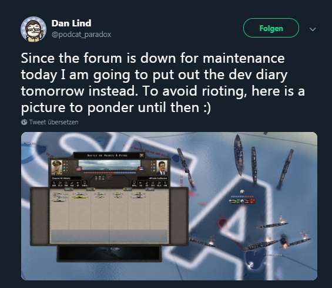Click the yellow highlighted ship in battle grid
This screenshot has height=288, width=332.
click(x=80, y=197)
